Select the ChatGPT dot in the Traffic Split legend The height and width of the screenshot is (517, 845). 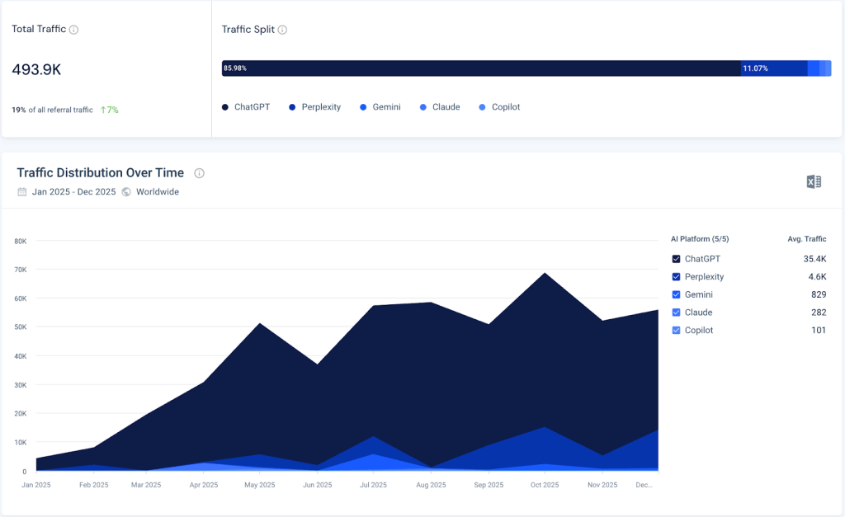pyautogui.click(x=224, y=106)
